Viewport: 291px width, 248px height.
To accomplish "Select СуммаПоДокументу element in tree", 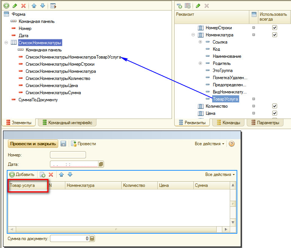I will [38, 100].
